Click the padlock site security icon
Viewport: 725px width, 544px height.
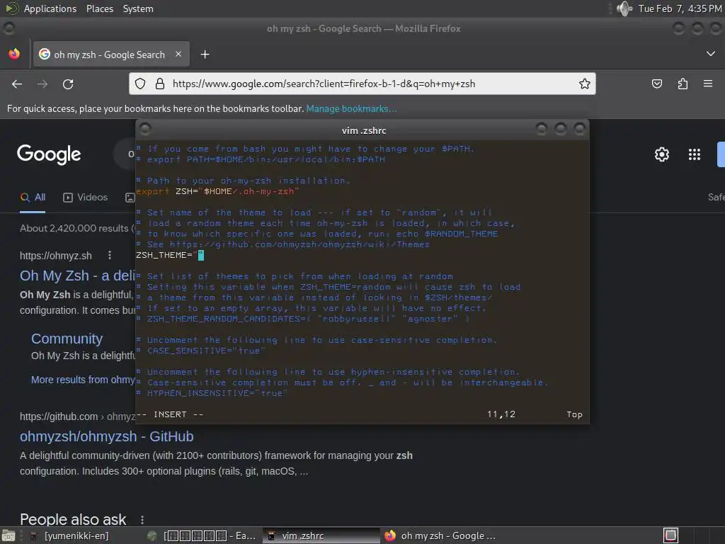point(160,84)
